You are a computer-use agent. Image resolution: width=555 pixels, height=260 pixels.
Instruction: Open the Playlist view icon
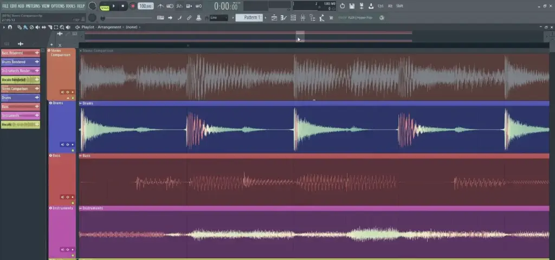[x=274, y=18]
